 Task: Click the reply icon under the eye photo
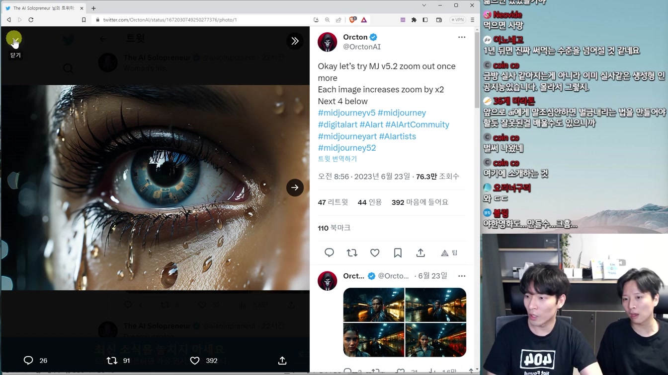[x=28, y=361]
